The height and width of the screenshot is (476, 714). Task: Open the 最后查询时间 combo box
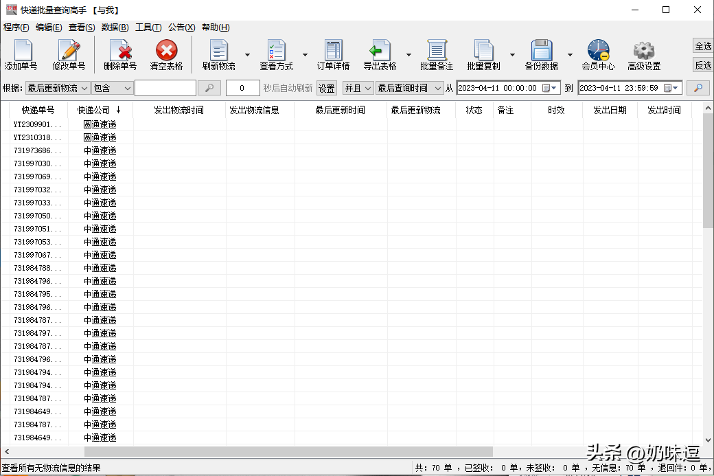(409, 88)
